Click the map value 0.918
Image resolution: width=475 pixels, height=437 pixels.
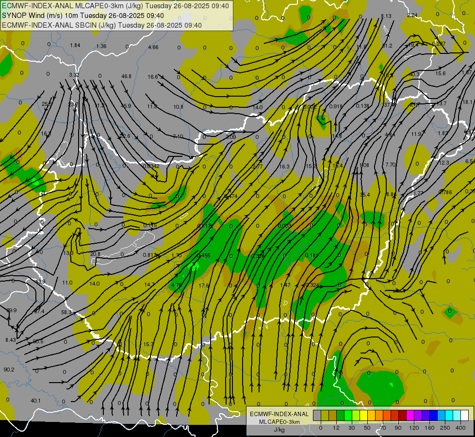336,106
